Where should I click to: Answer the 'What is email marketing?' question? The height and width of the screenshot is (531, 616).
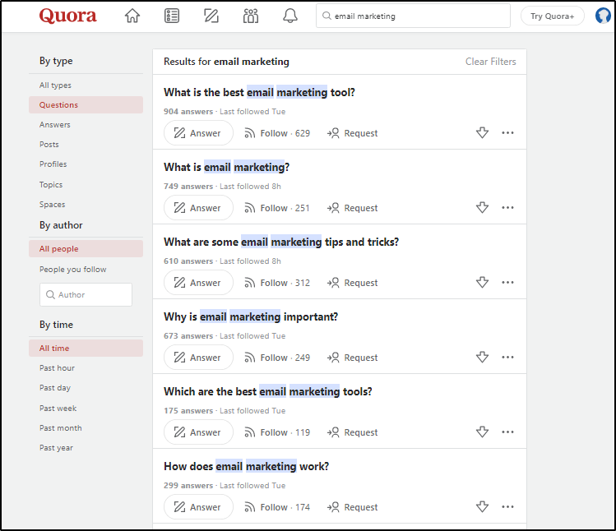198,208
